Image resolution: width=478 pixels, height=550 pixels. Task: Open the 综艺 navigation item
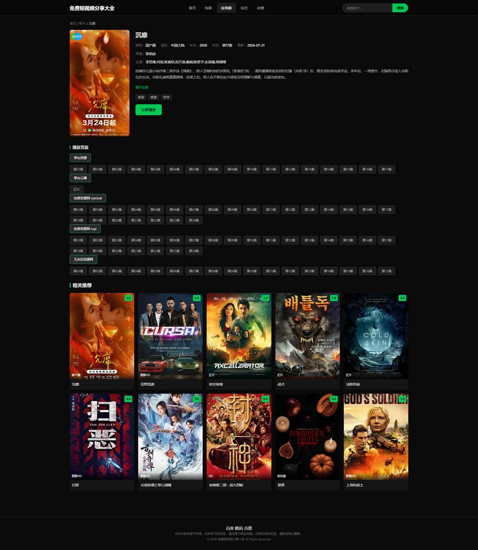point(244,8)
